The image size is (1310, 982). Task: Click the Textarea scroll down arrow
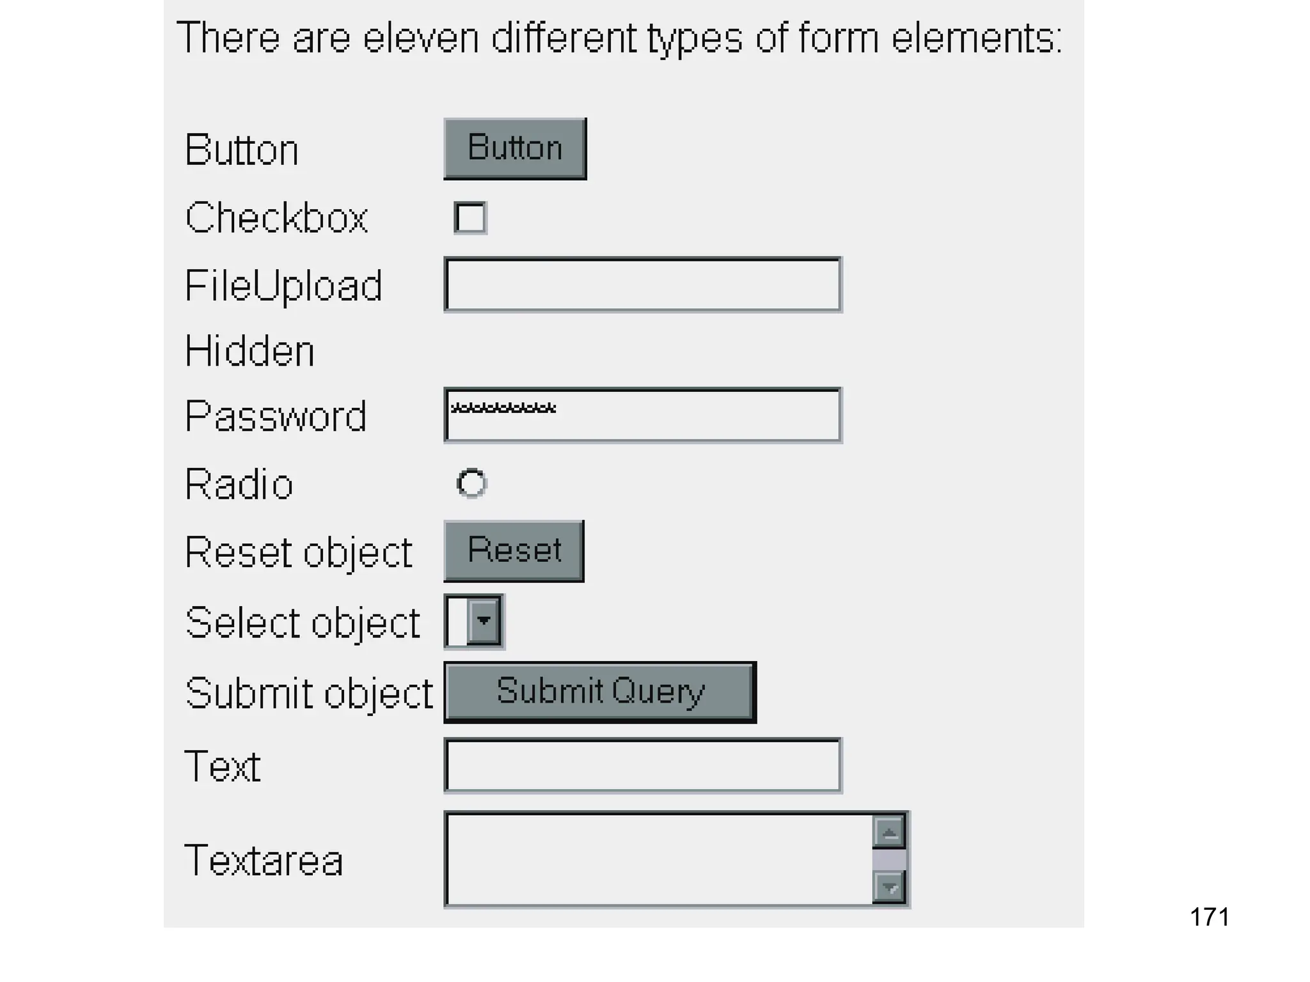coord(889,887)
